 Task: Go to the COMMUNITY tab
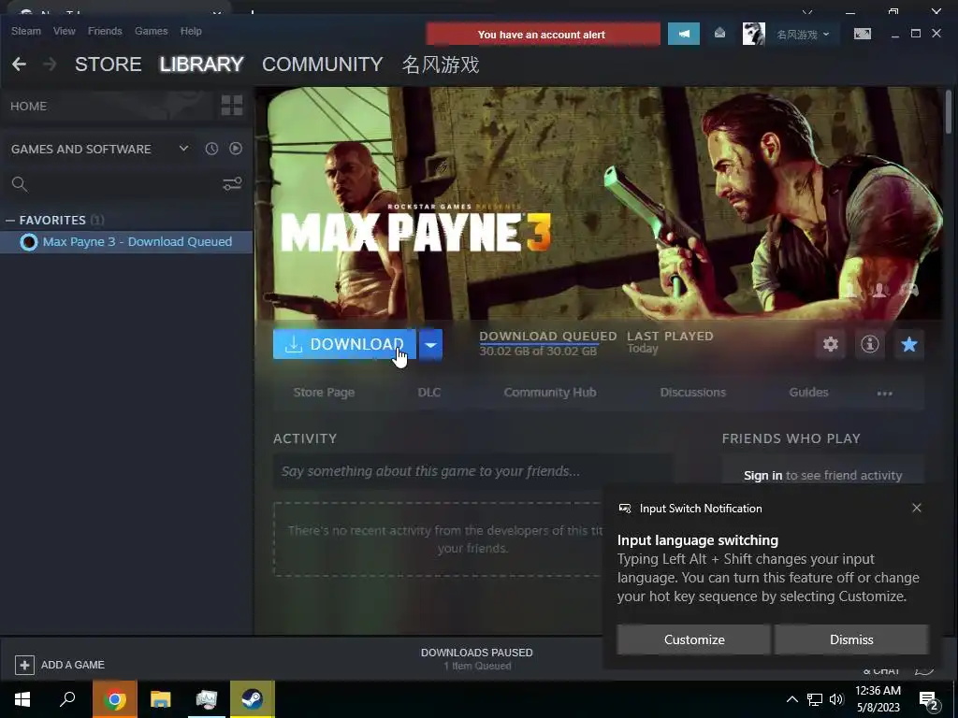click(x=322, y=65)
